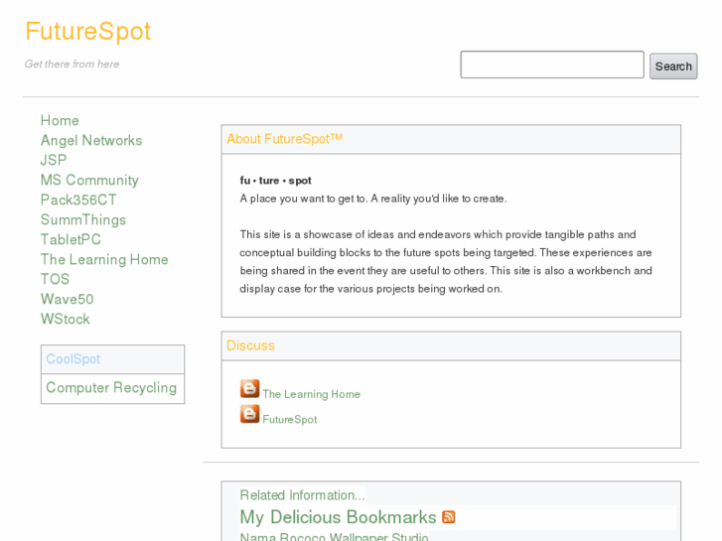The image size is (722, 541).
Task: Open the FutureSpot site title
Action: 88,32
